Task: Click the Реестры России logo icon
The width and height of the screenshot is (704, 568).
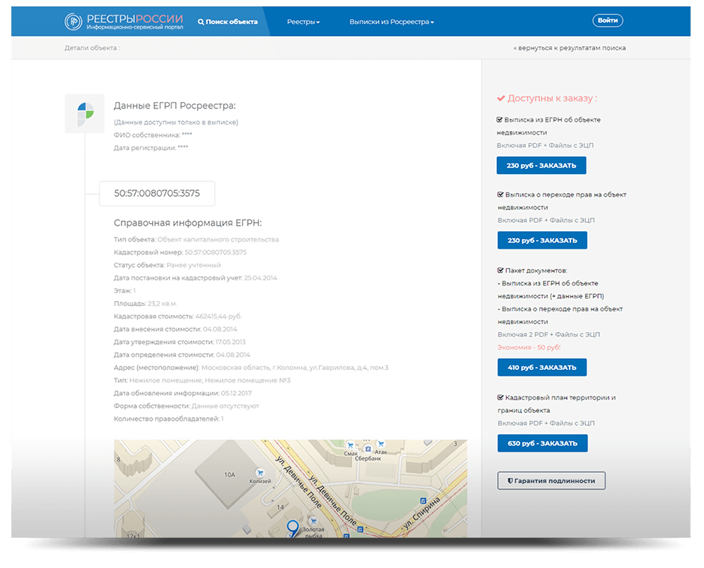Action: 74,21
